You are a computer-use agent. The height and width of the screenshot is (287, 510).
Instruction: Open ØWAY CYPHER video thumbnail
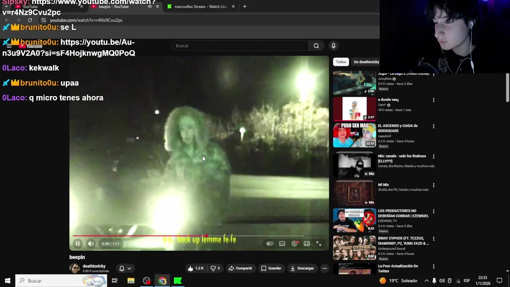point(355,248)
